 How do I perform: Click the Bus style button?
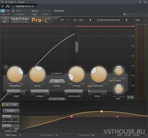[57, 81]
